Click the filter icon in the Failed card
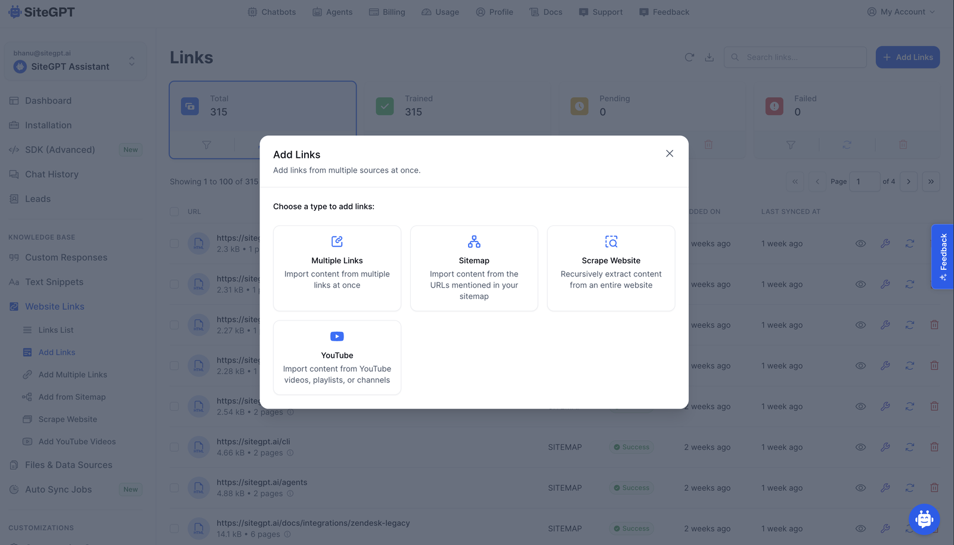Screen dimensions: 954x545 click(x=791, y=145)
